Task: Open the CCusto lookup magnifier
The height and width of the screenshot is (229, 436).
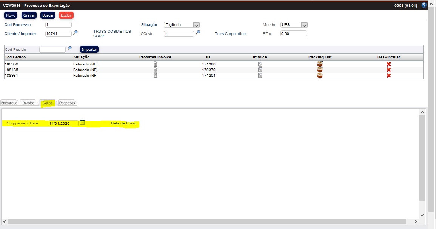Action: pyautogui.click(x=198, y=33)
